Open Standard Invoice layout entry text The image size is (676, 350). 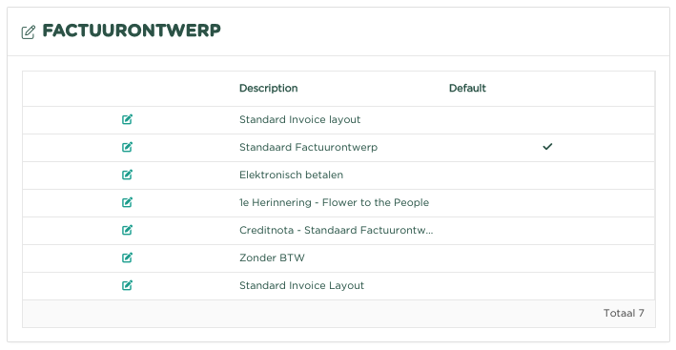(299, 120)
